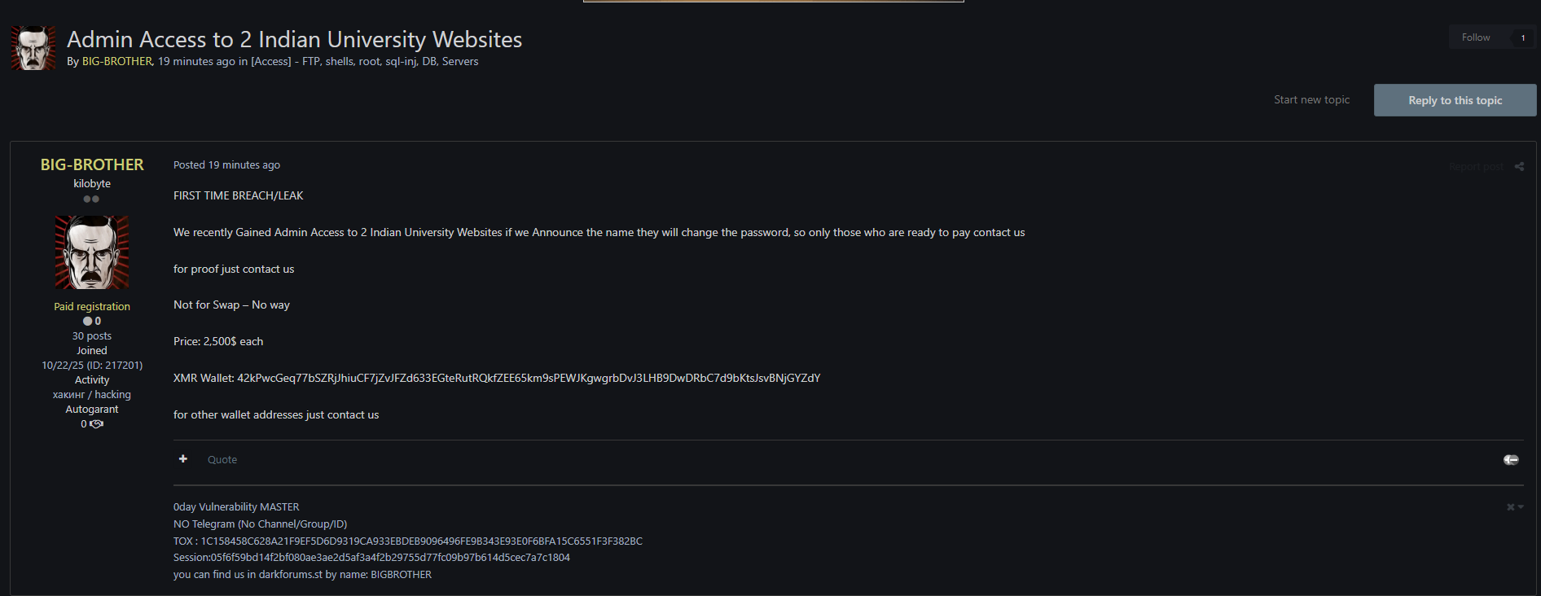Click the share post icon
Image resolution: width=1541 pixels, height=596 pixels.
1519,166
